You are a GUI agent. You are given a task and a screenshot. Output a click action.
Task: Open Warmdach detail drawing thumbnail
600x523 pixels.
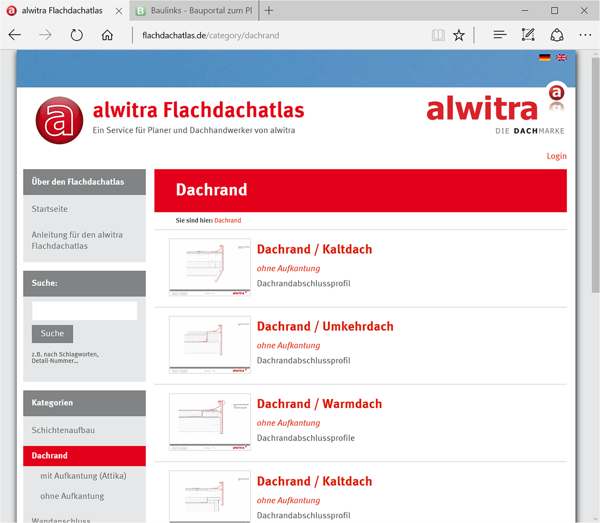(x=210, y=422)
